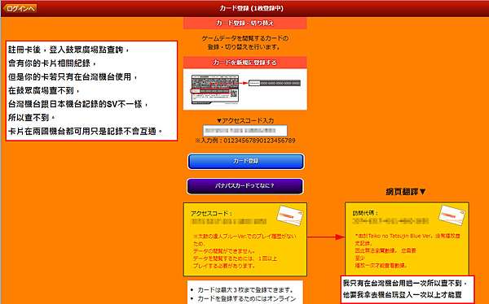Click the blue カード登録 button
Viewport: 489px width, 304px height.
pyautogui.click(x=245, y=161)
